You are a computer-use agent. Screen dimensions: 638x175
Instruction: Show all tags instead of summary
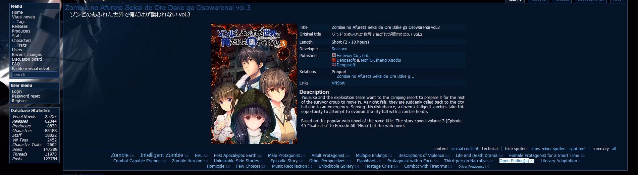click(614, 149)
